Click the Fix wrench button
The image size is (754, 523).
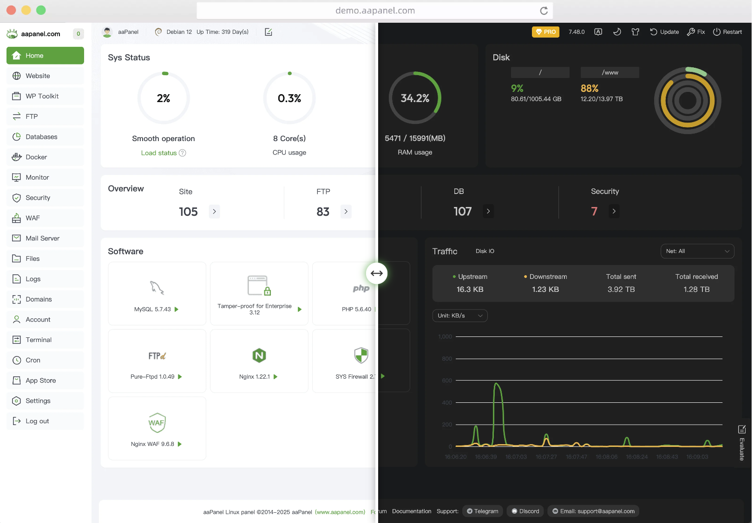coord(696,32)
